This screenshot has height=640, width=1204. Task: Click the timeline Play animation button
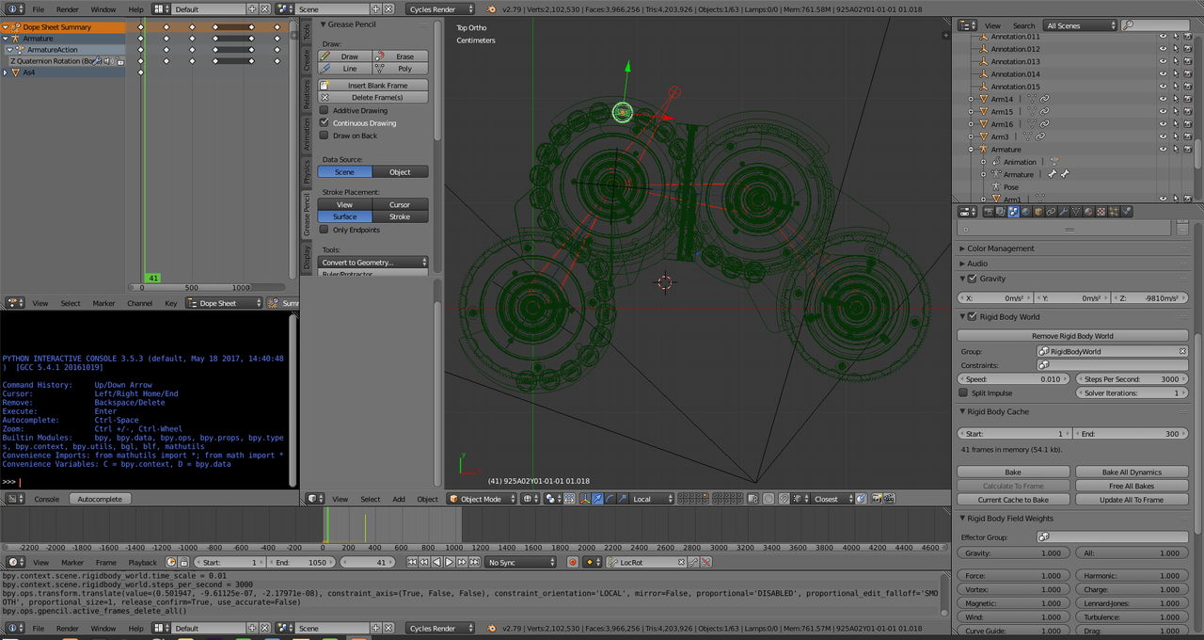click(449, 563)
